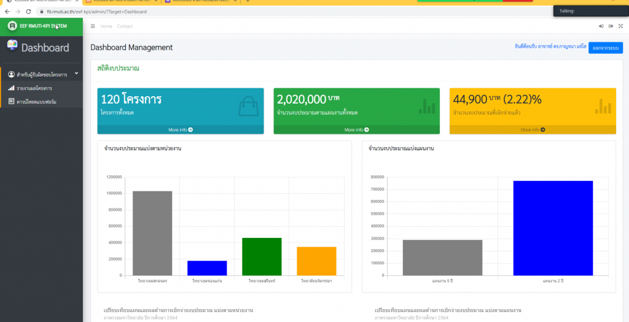629x322 pixels.
Task: Click the blue แผนงาน 2 ปี chart bar
Action: (553, 228)
